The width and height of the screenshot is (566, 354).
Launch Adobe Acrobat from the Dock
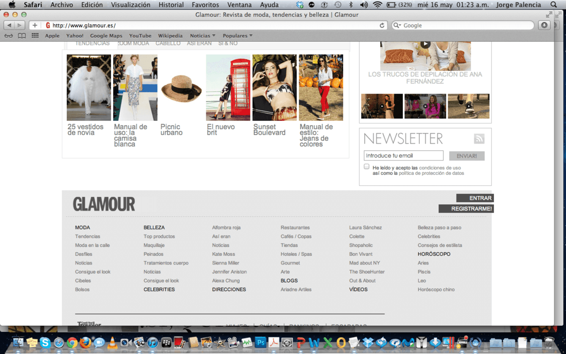pyautogui.click(x=274, y=343)
